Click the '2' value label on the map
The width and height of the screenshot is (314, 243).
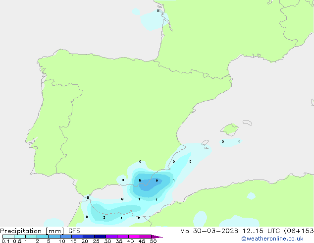pos(104,218)
